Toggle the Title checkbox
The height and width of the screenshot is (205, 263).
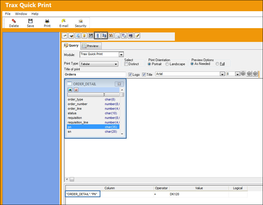point(144,74)
